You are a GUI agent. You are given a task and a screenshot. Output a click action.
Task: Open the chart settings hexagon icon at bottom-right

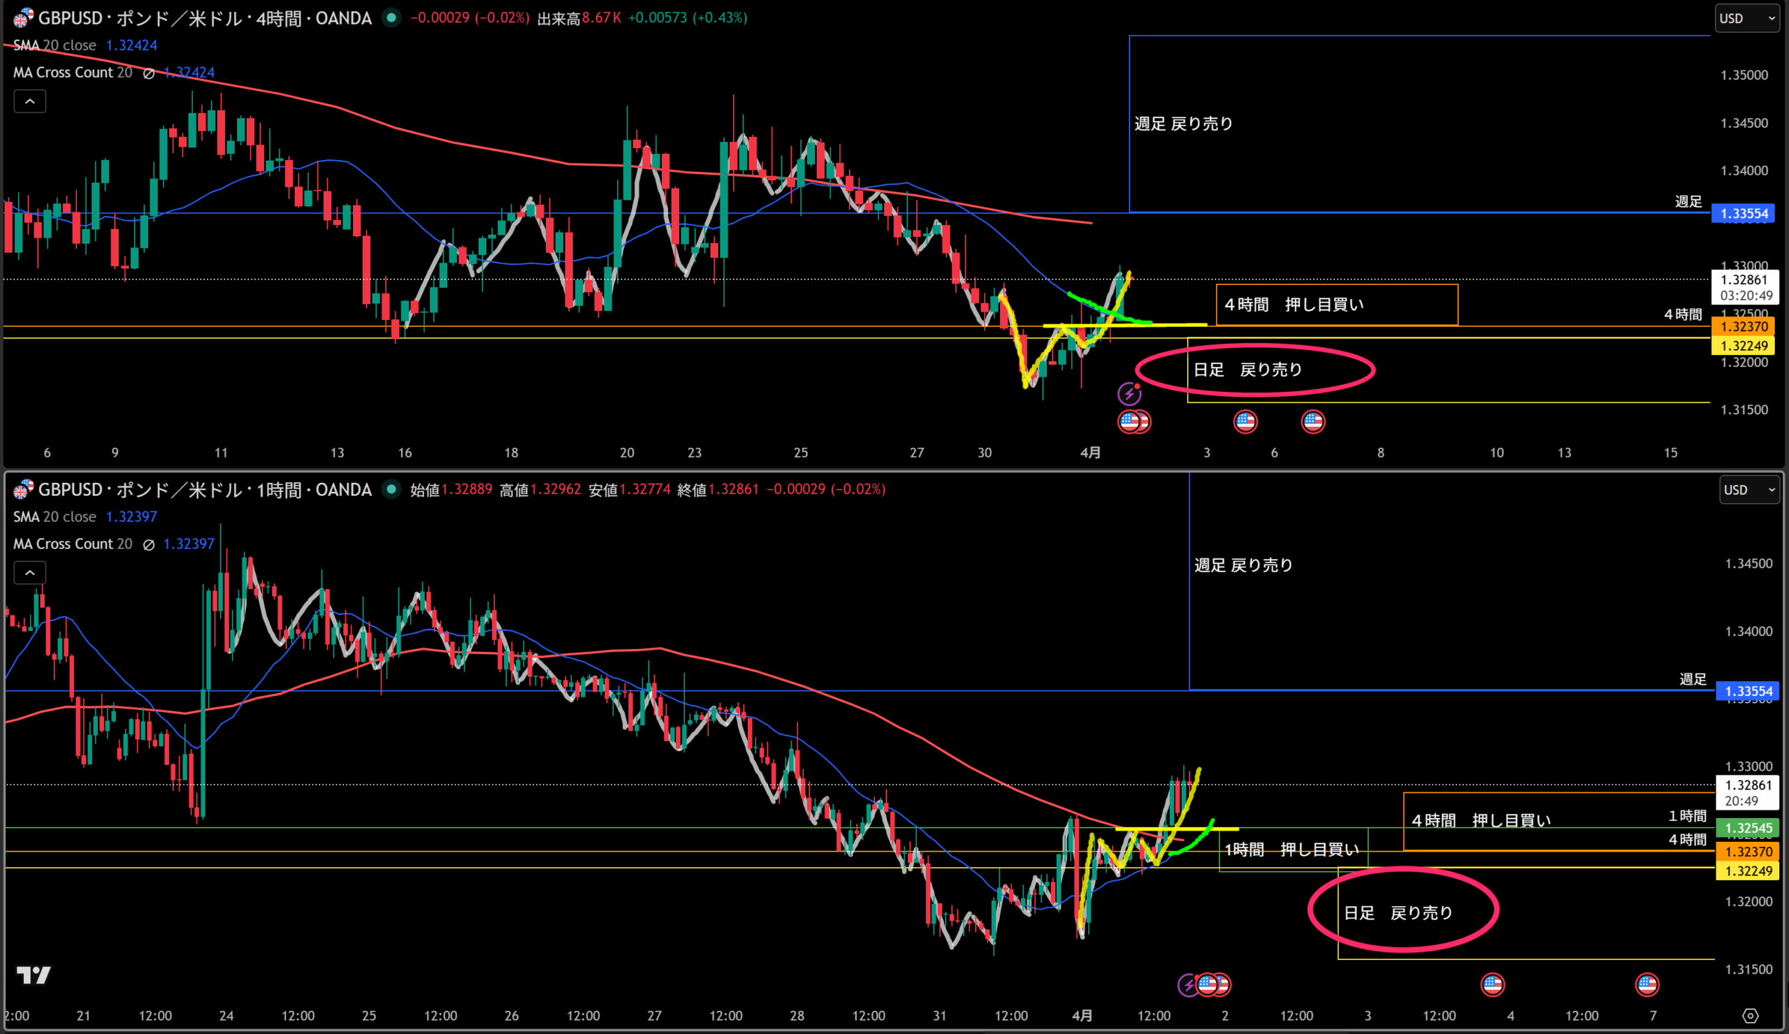pyautogui.click(x=1750, y=1016)
